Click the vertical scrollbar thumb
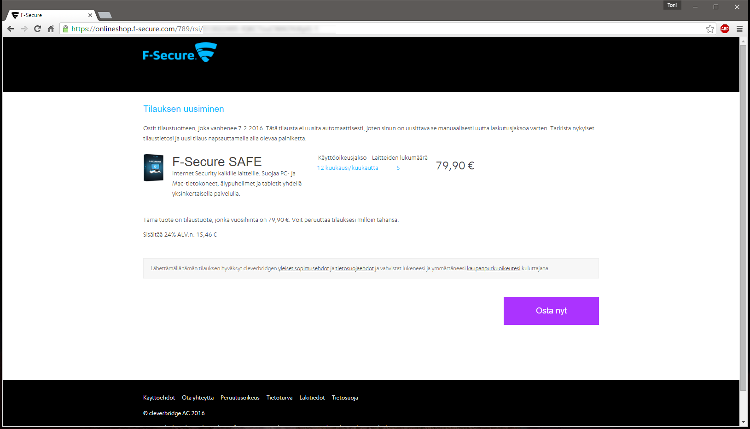 (743, 218)
